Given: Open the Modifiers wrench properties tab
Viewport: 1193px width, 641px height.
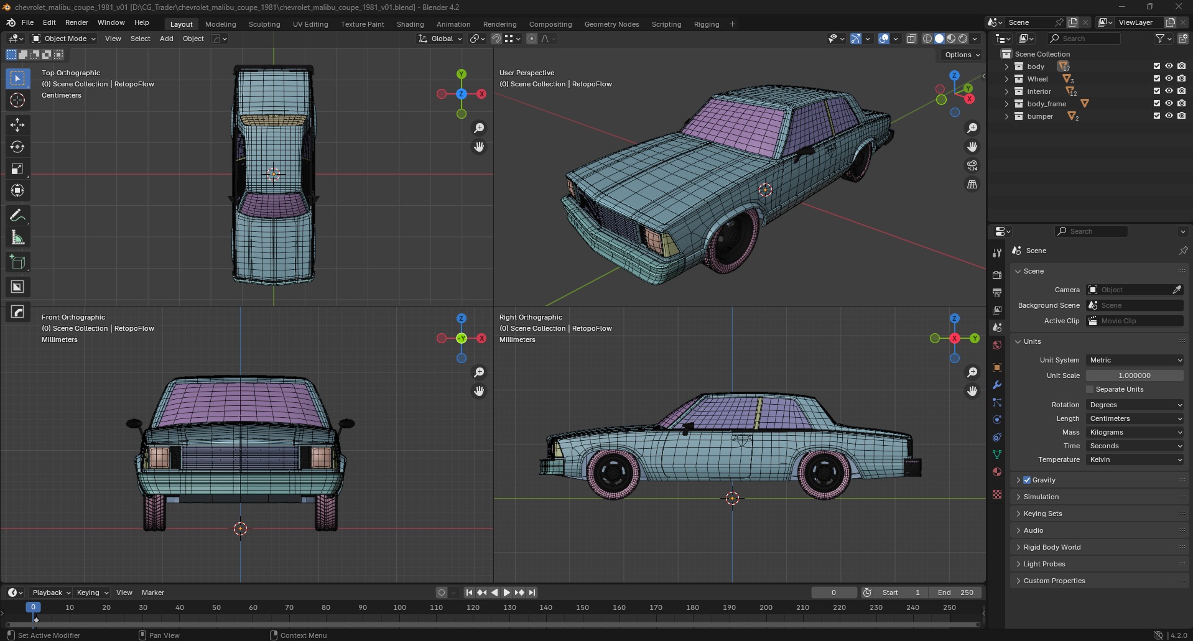Looking at the screenshot, I should [x=997, y=385].
